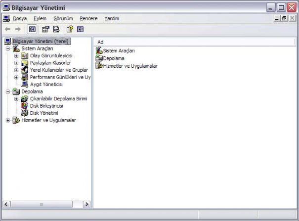This screenshot has width=299, height=221.
Task: Toggle the console tree show/hide toolbar button
Action: coord(32,29)
